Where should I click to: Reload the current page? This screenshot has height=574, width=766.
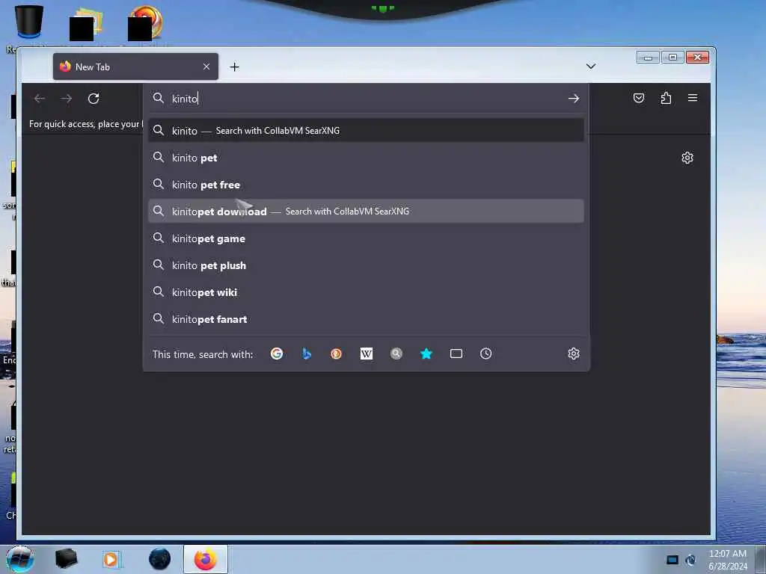[x=94, y=99]
